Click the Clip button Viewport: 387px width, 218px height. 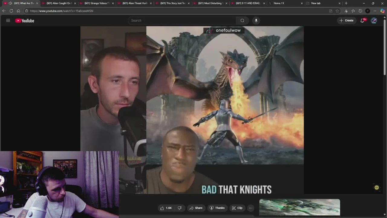(x=237, y=208)
